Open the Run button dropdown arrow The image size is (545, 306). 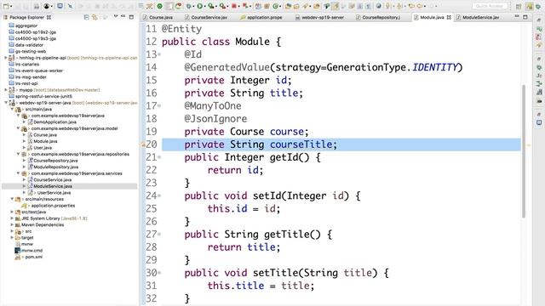(205, 6)
